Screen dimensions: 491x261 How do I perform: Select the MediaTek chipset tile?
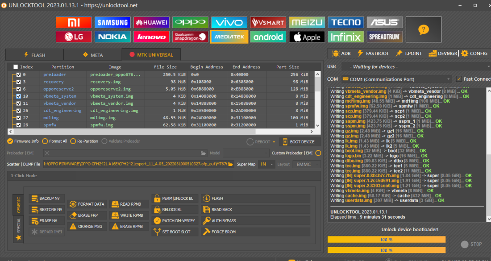[x=229, y=37]
